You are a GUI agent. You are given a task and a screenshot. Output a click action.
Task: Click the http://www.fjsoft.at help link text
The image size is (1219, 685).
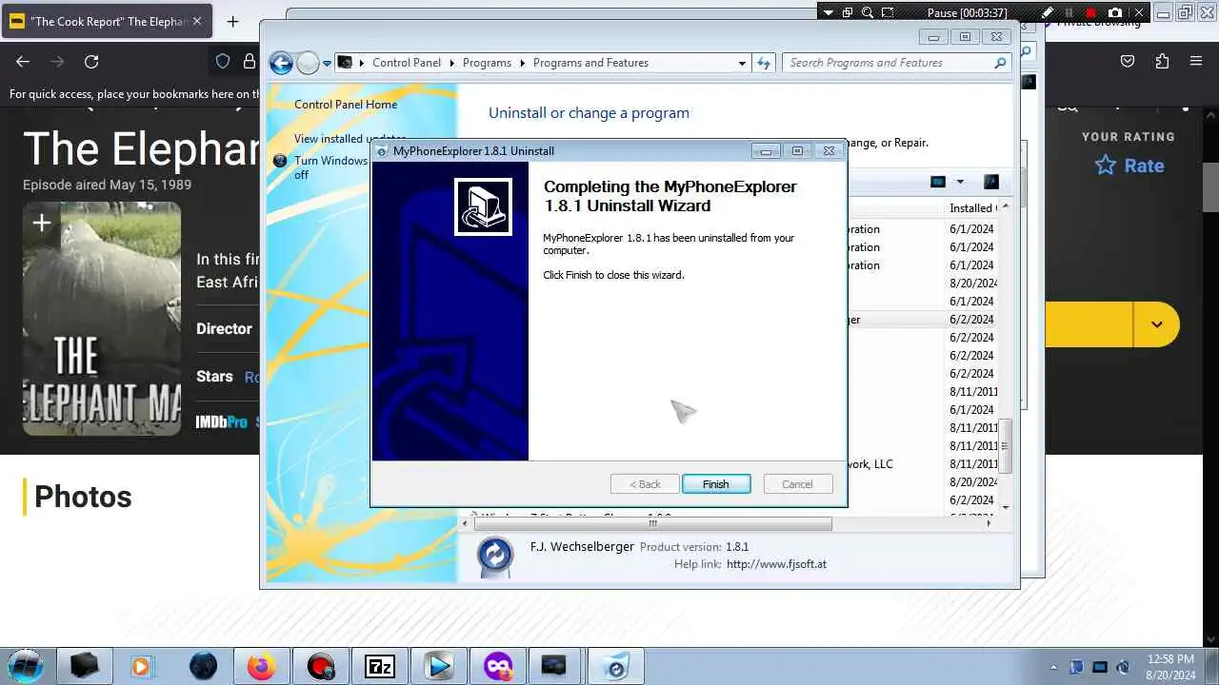[x=776, y=564]
